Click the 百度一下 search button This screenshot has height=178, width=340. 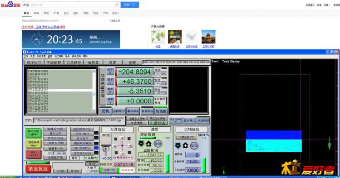(x=130, y=5)
